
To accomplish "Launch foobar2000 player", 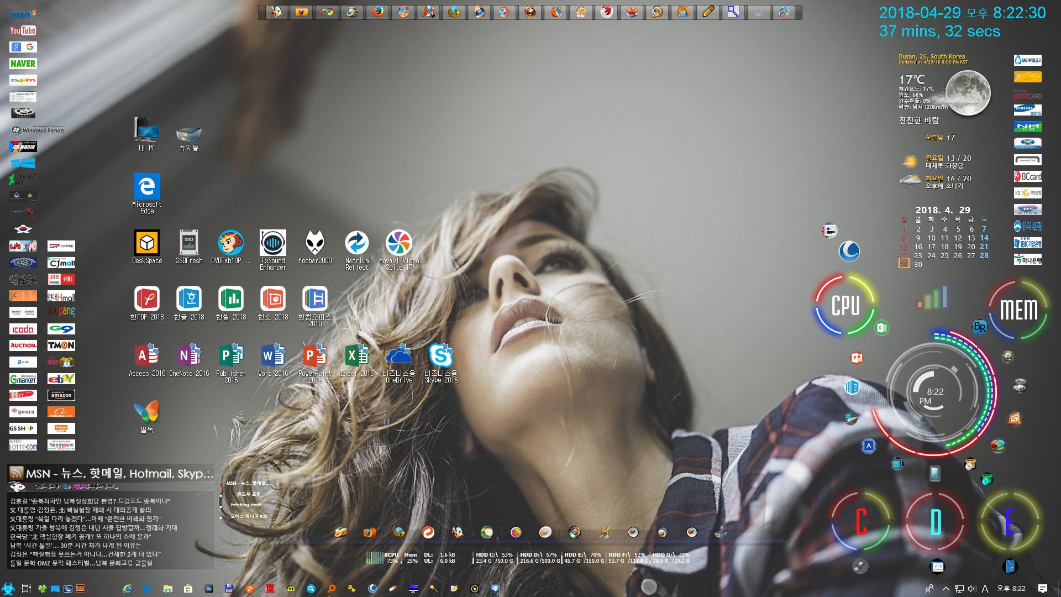I will pyautogui.click(x=315, y=247).
